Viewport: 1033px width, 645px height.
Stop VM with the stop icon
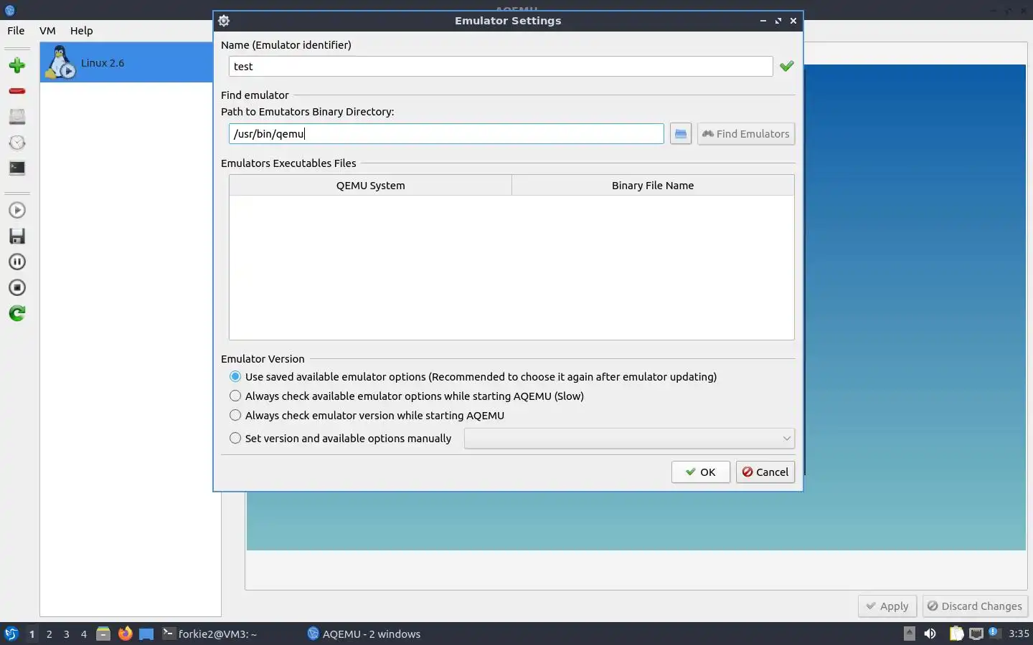pyautogui.click(x=17, y=287)
